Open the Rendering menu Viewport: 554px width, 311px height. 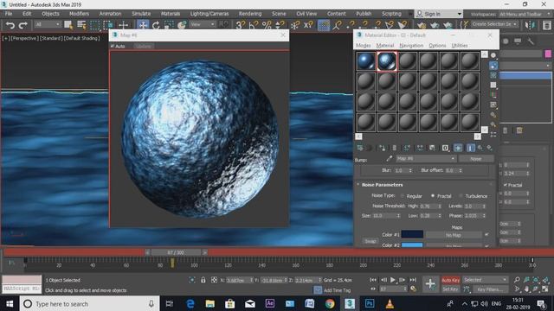[250, 14]
